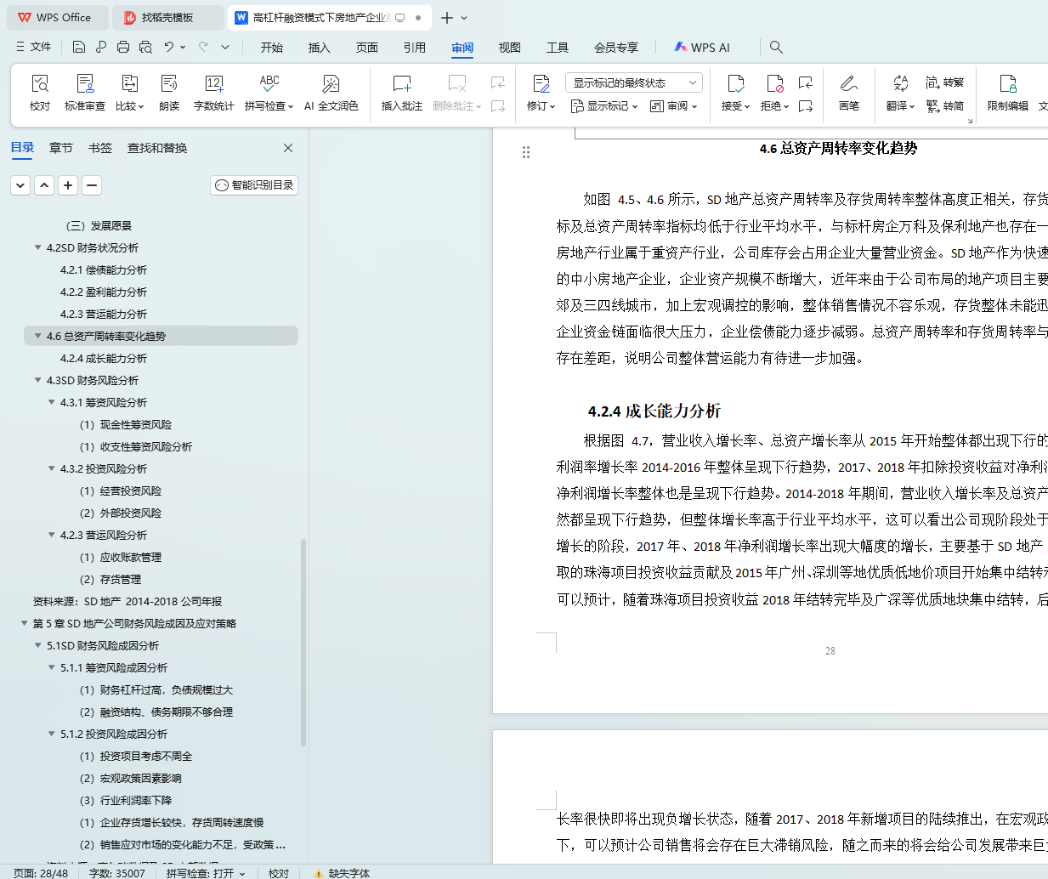Switch to the 插入 ribbon tab
The height and width of the screenshot is (879, 1048).
(320, 48)
